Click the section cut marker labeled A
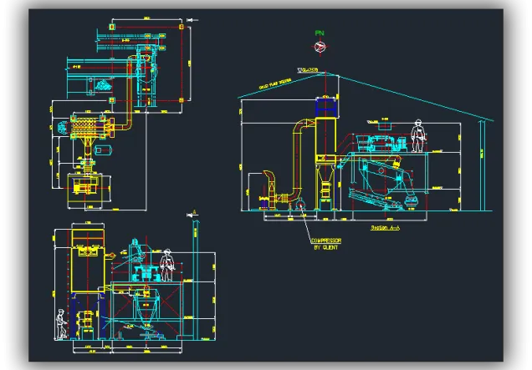 pyautogui.click(x=192, y=214)
